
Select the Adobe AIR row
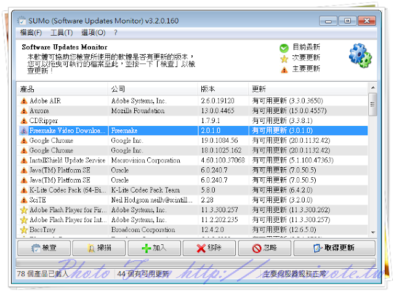(192, 101)
